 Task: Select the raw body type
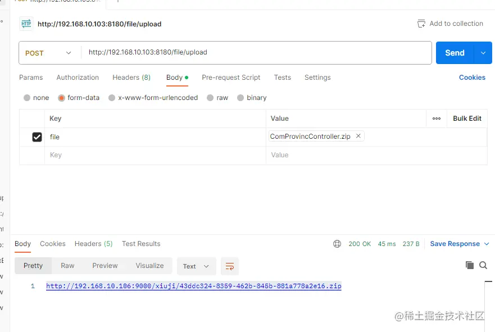click(210, 98)
